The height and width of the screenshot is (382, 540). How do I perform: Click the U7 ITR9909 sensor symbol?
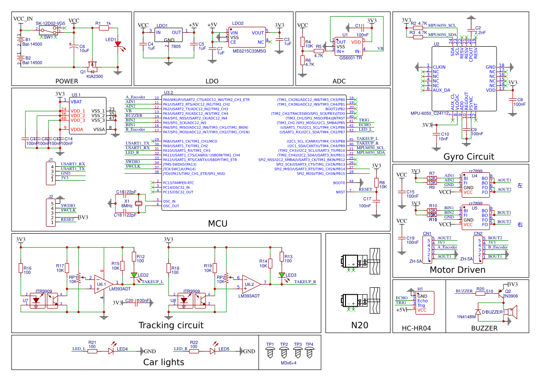pyautogui.click(x=44, y=300)
